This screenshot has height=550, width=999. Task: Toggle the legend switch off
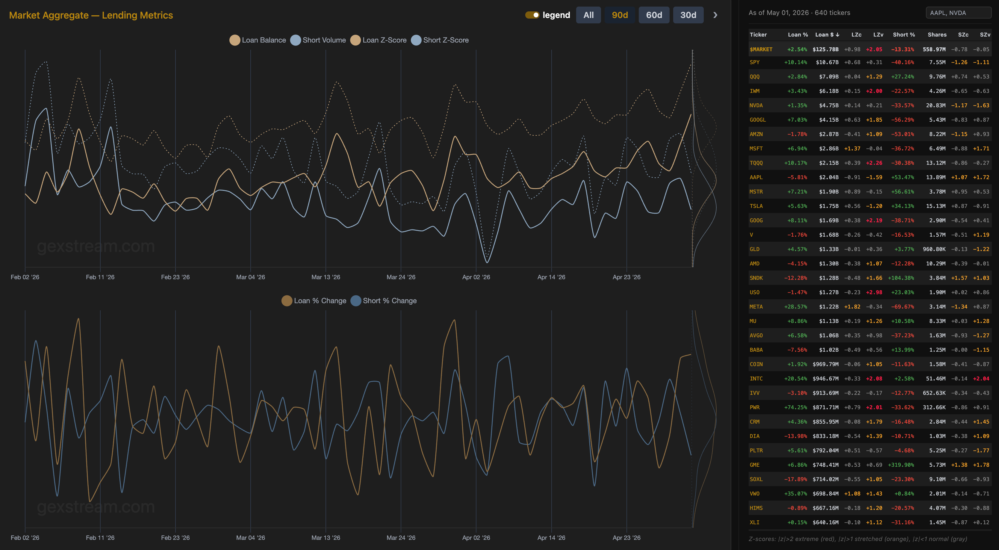click(x=532, y=15)
